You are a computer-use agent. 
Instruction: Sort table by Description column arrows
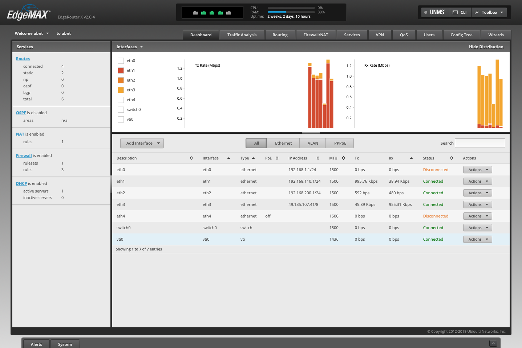pyautogui.click(x=191, y=158)
